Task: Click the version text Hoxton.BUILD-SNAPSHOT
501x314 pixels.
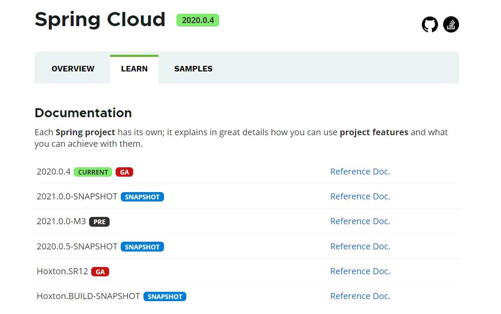Action: [89, 296]
